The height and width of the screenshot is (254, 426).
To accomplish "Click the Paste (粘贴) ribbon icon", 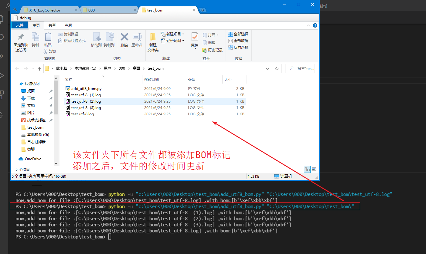I will [48, 37].
